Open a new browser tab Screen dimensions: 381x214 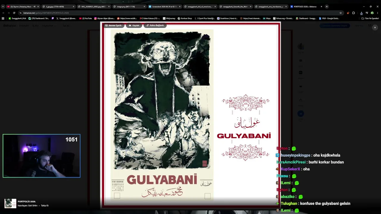click(x=327, y=7)
